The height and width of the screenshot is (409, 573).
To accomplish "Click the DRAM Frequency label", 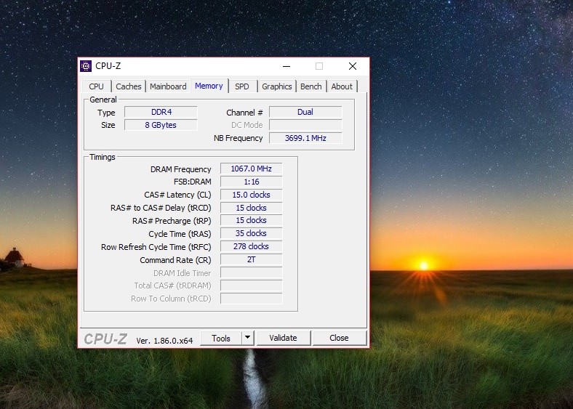I will click(181, 169).
